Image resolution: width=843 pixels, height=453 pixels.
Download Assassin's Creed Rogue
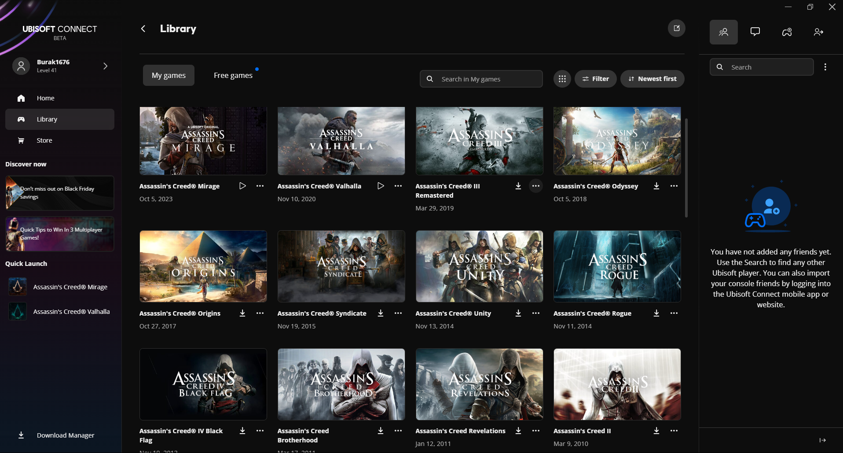656,313
